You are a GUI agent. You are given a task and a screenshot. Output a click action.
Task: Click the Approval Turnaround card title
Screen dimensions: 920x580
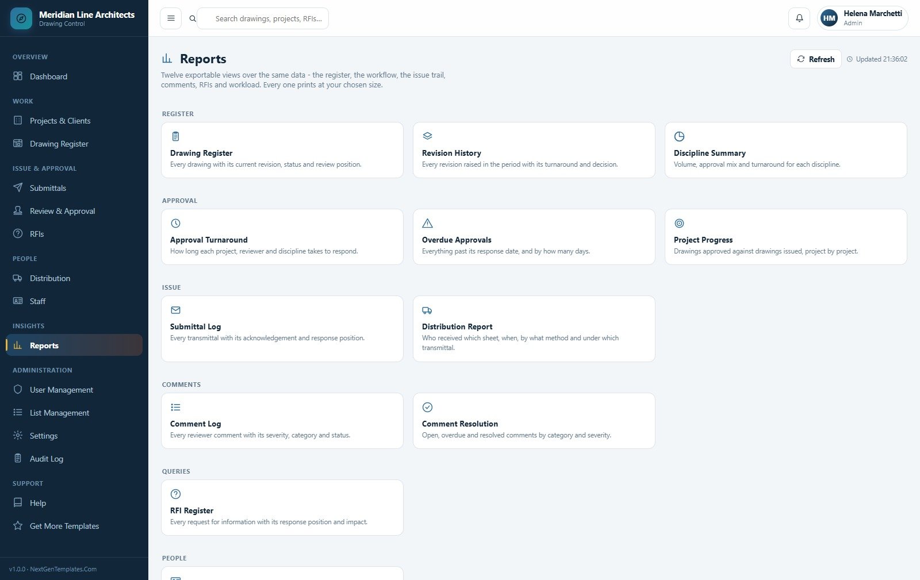209,240
